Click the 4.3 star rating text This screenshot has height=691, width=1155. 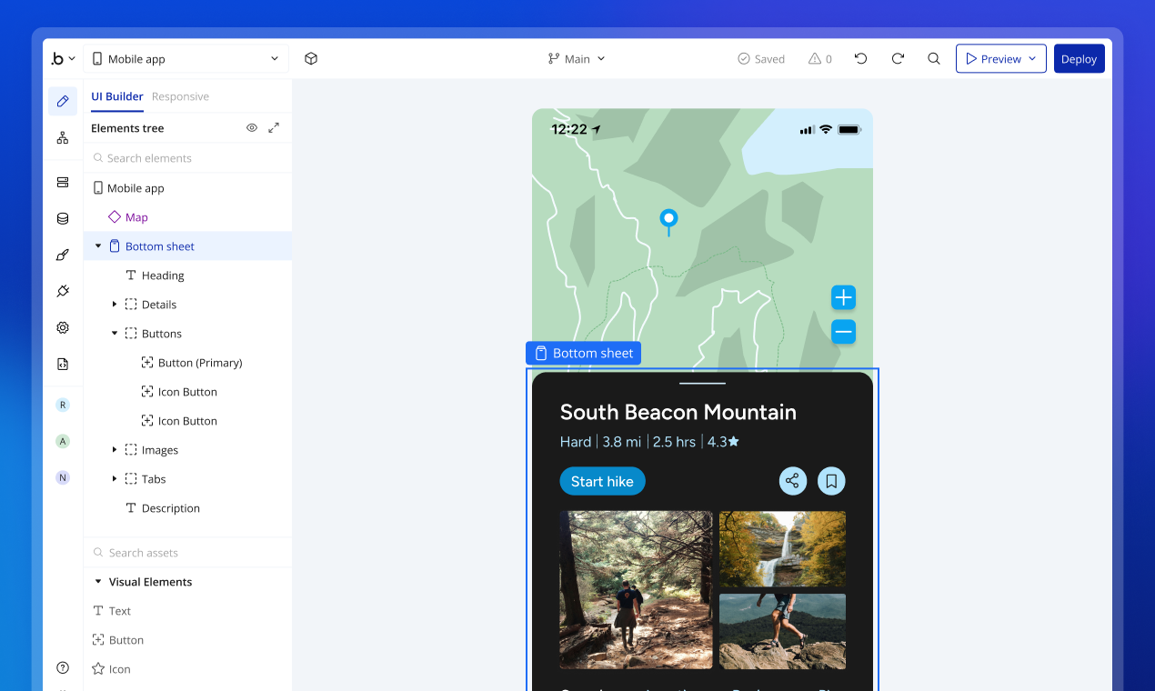pos(723,442)
